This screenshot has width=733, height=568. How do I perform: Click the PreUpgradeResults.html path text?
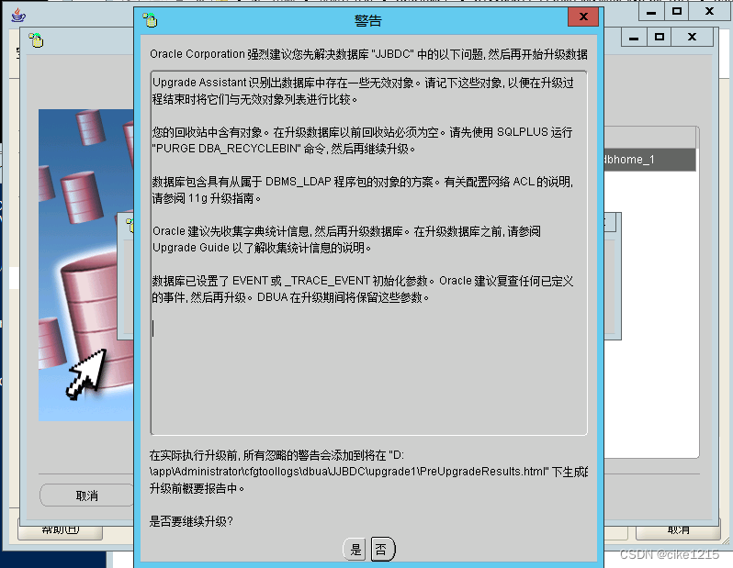[x=348, y=472]
